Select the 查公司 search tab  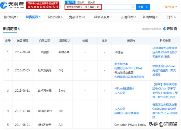click(70, 2)
